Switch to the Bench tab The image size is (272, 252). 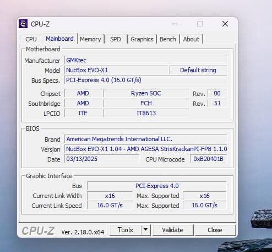[x=168, y=39]
